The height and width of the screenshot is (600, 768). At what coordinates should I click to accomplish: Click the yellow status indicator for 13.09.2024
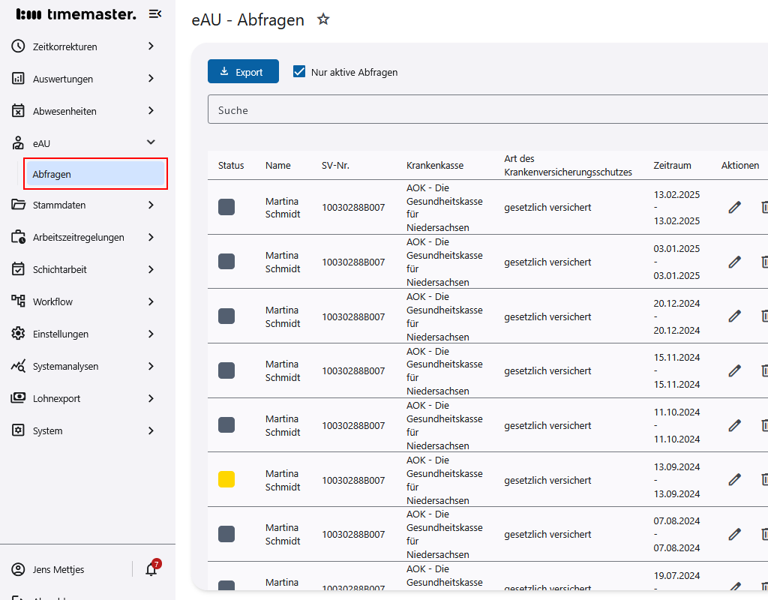click(226, 479)
